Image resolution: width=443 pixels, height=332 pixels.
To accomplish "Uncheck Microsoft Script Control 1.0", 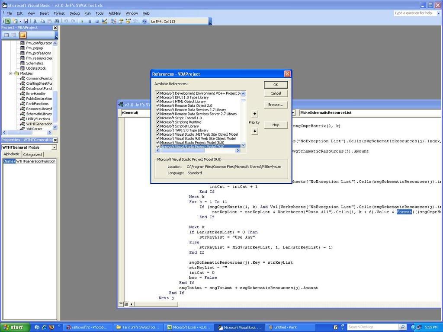I will coord(158,118).
